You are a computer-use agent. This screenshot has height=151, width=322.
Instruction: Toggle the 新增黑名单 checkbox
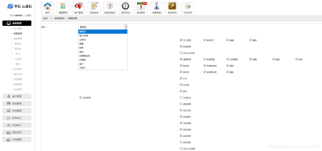point(205,72)
